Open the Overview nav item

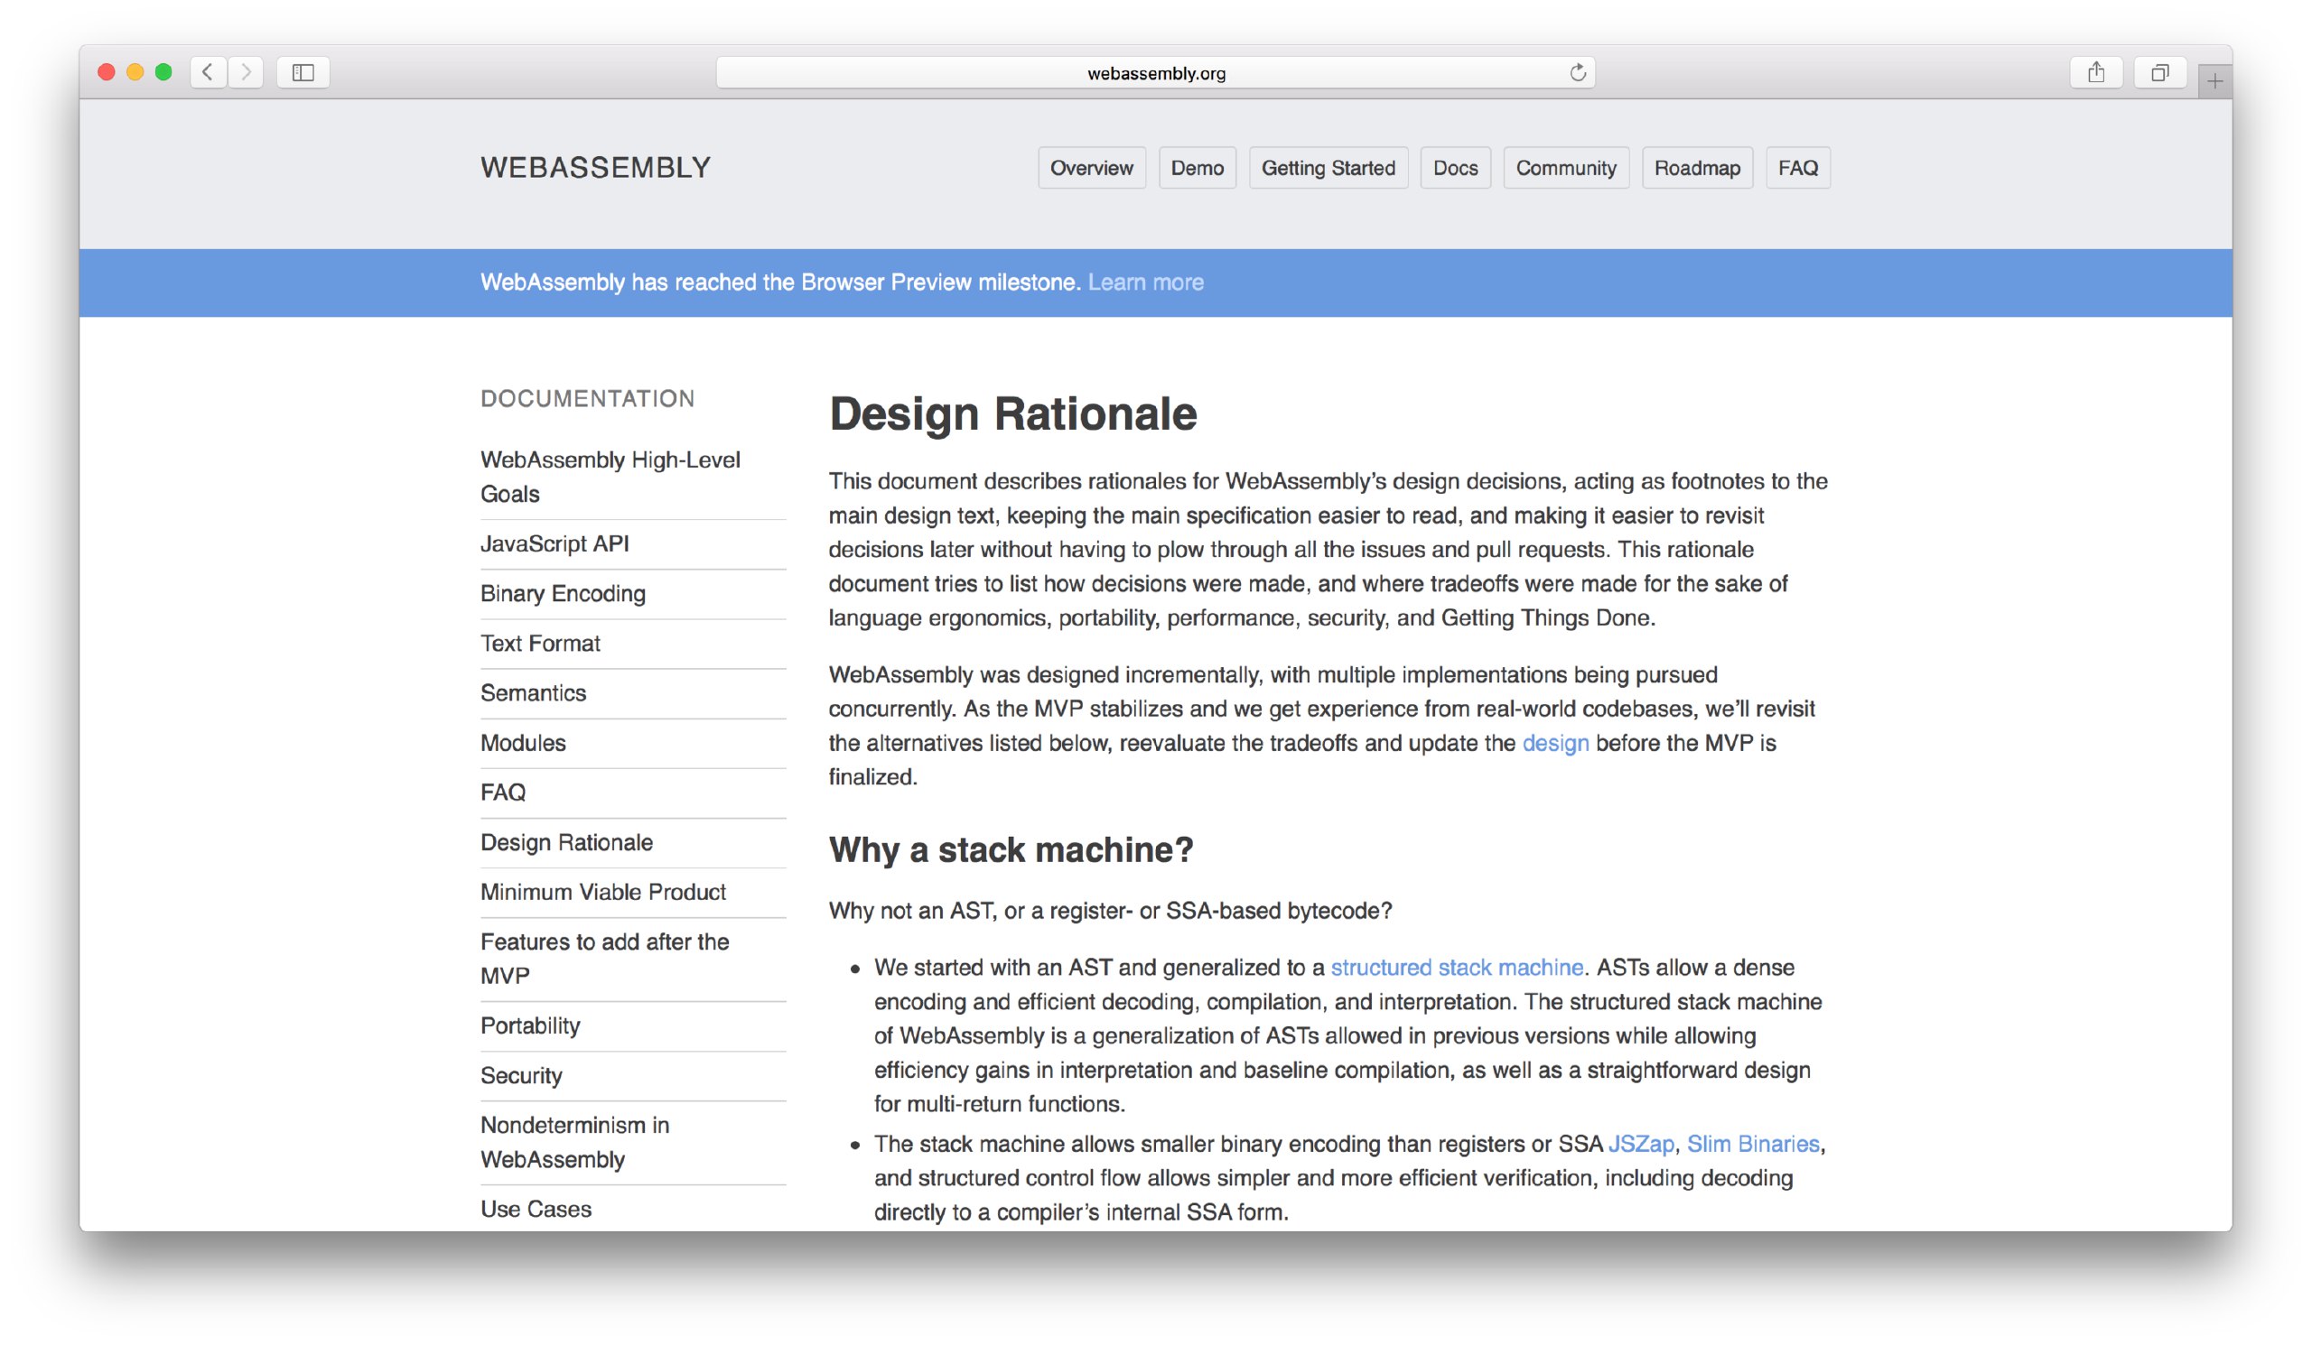click(x=1092, y=168)
